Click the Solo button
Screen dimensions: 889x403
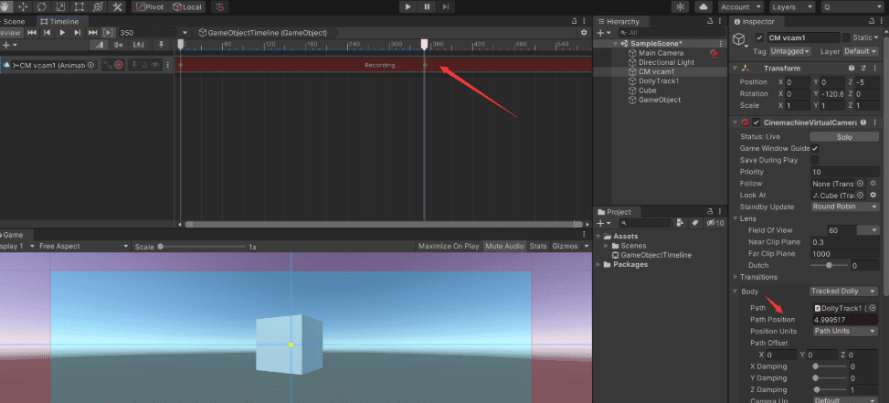[844, 136]
